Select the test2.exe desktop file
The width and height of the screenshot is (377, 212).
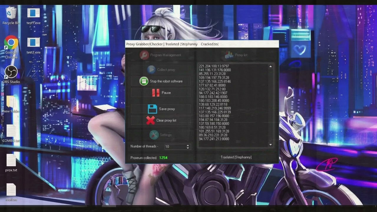(x=34, y=46)
